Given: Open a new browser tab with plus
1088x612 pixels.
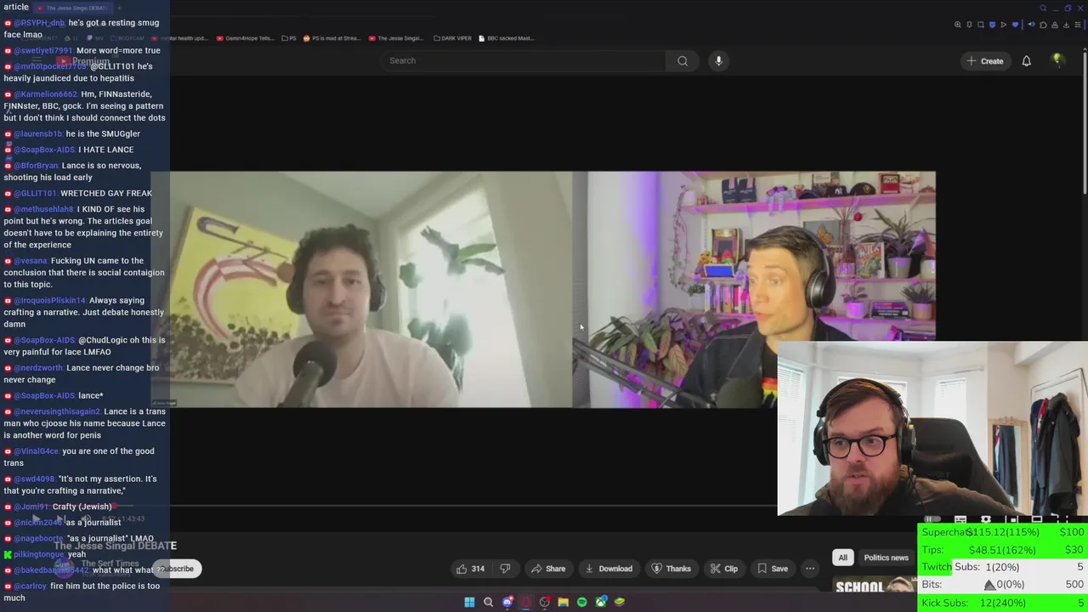Looking at the screenshot, I should point(119,8).
